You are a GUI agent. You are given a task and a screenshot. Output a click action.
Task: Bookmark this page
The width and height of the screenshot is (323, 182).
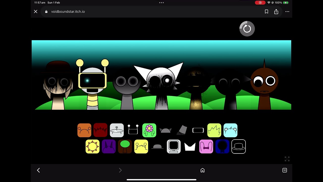(x=266, y=12)
